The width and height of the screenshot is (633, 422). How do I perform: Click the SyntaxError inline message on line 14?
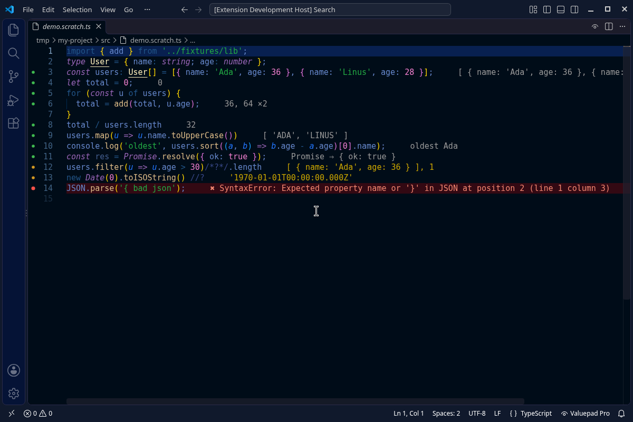[410, 188]
